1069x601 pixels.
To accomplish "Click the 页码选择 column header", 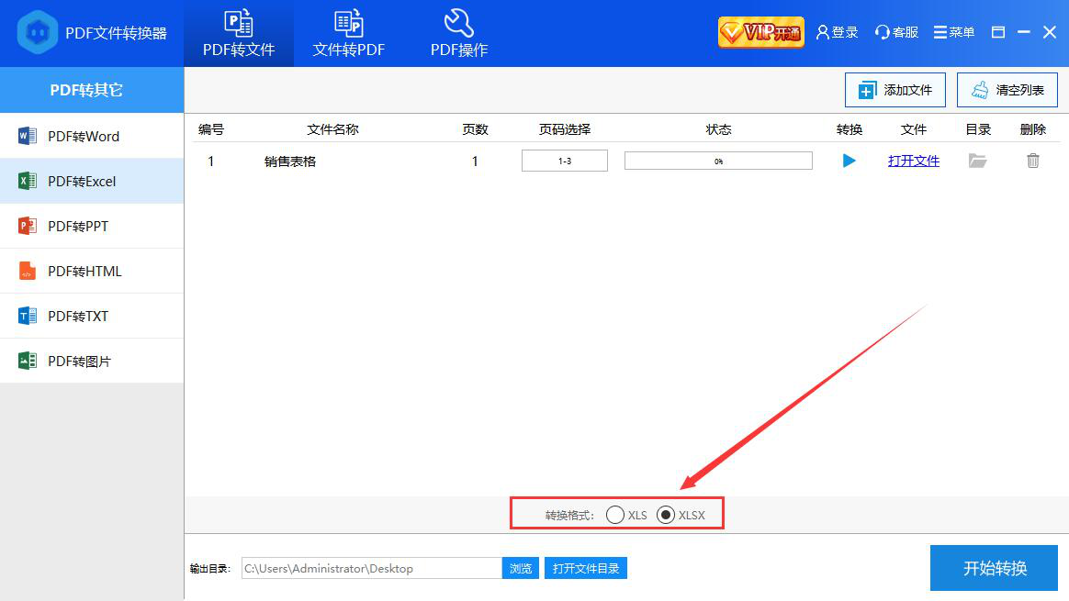I will [565, 129].
